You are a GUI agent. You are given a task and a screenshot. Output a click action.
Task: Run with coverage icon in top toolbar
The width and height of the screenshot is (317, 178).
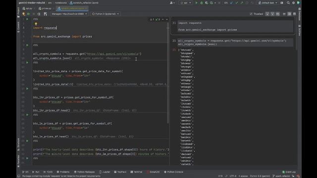click(207, 3)
